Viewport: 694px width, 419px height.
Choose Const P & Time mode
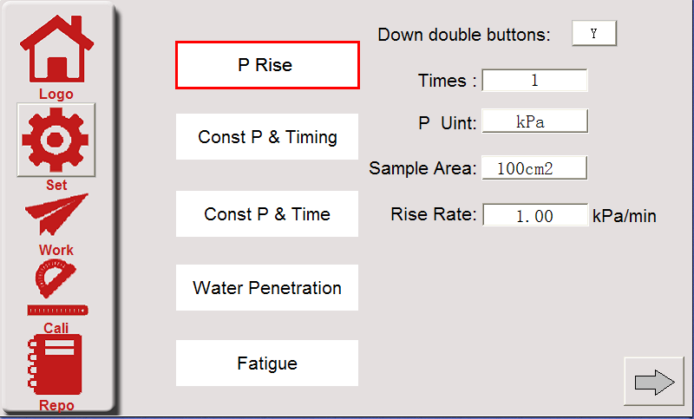267,214
